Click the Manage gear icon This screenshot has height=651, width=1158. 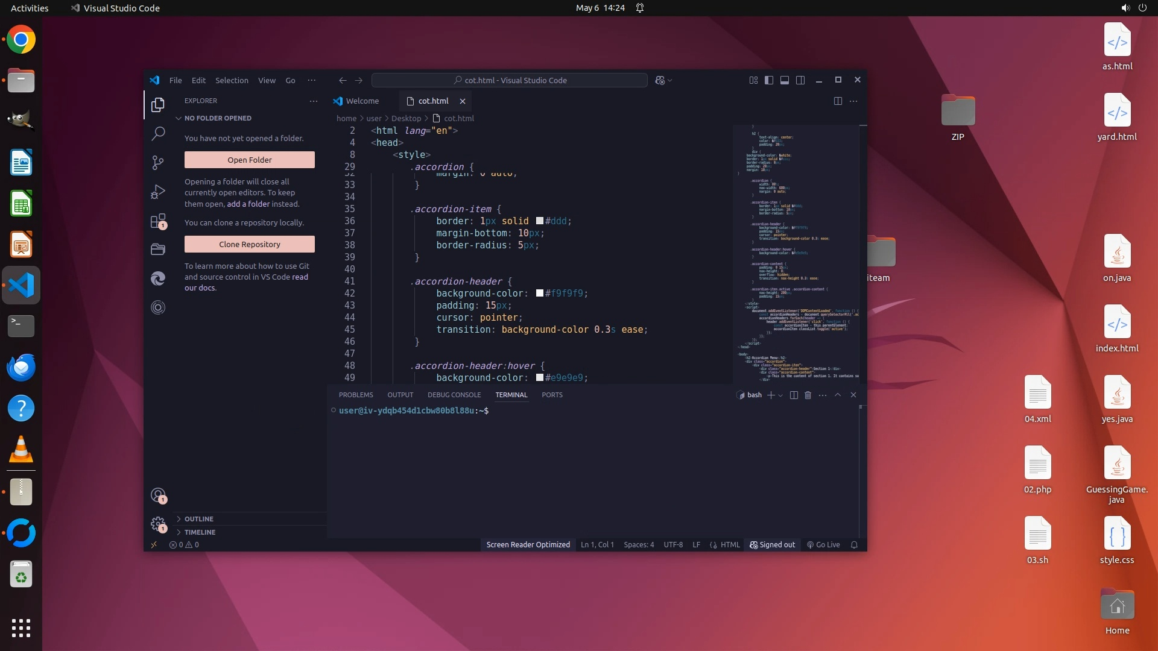tap(158, 523)
